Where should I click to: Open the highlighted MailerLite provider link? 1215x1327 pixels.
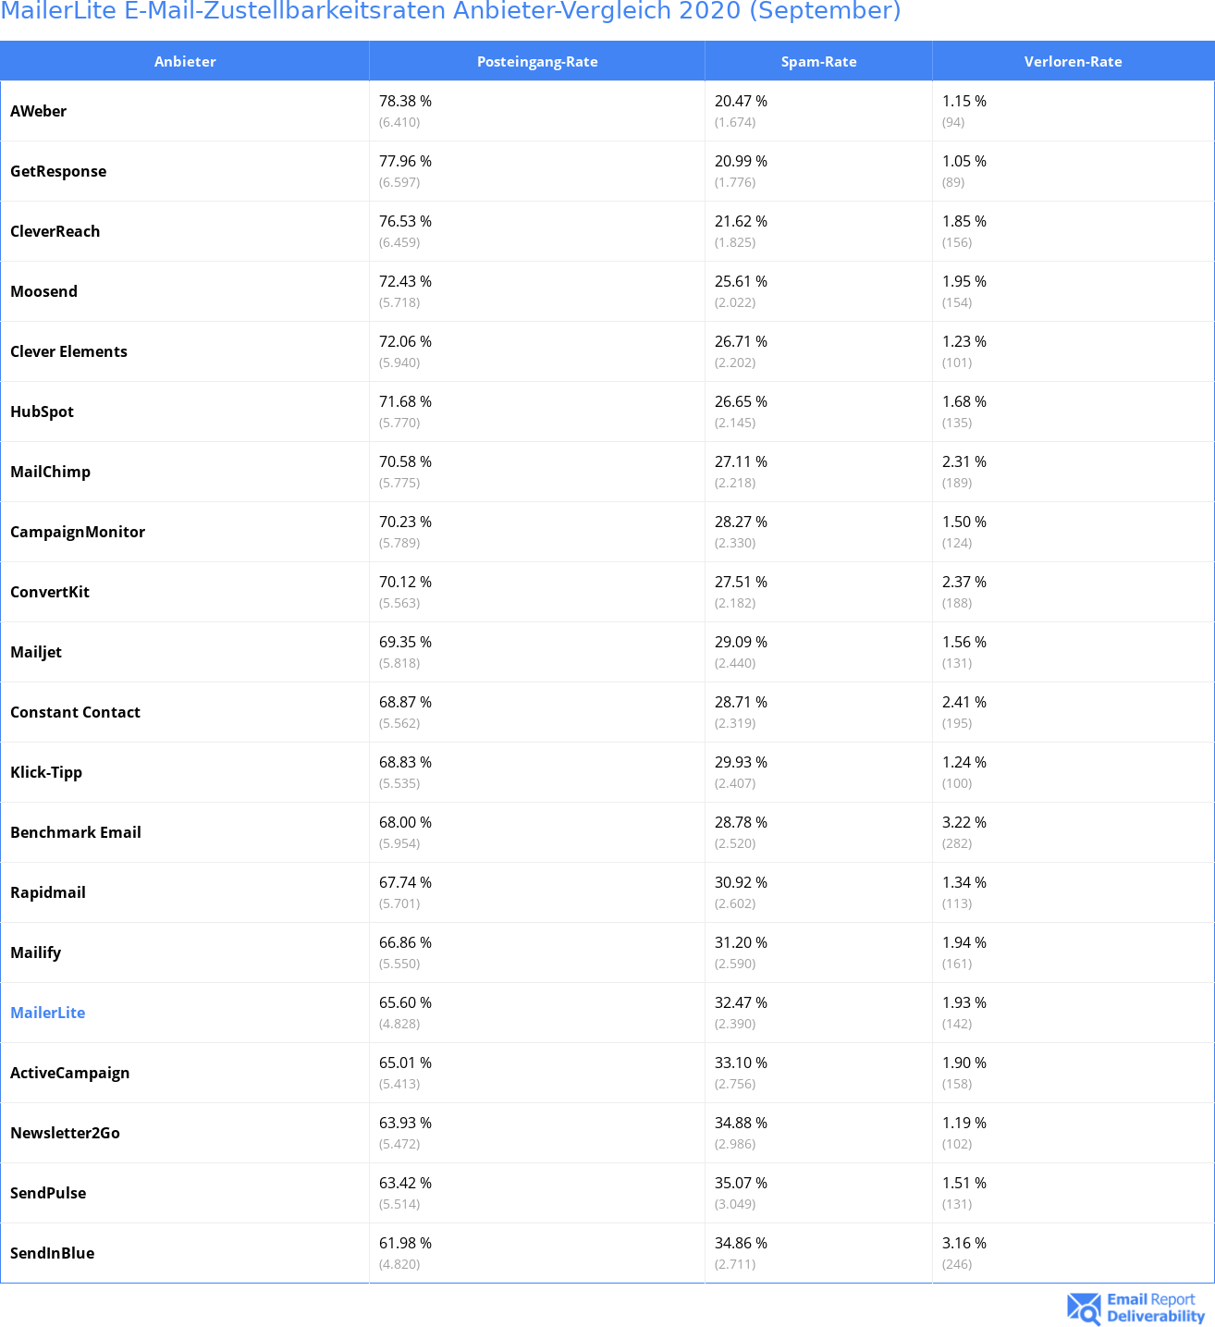click(48, 1013)
